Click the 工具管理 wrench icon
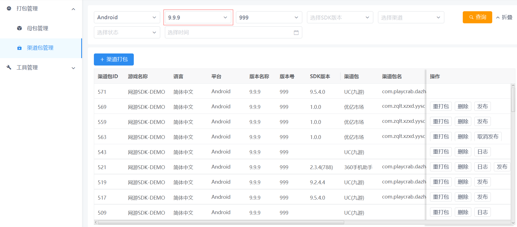 click(9, 67)
